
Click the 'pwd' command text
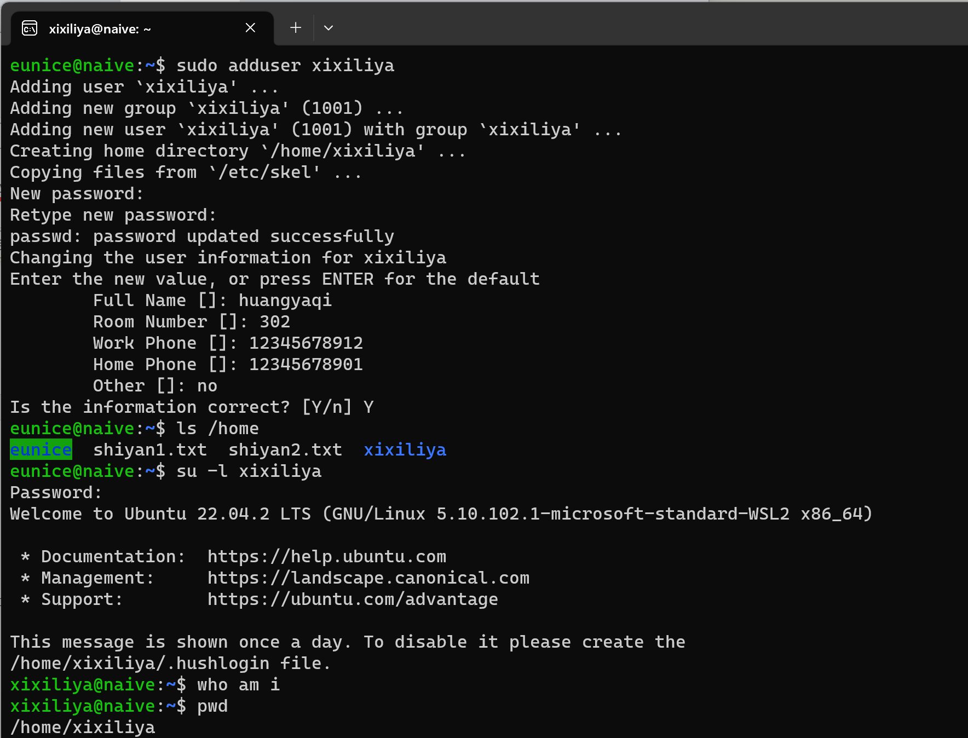tap(212, 706)
